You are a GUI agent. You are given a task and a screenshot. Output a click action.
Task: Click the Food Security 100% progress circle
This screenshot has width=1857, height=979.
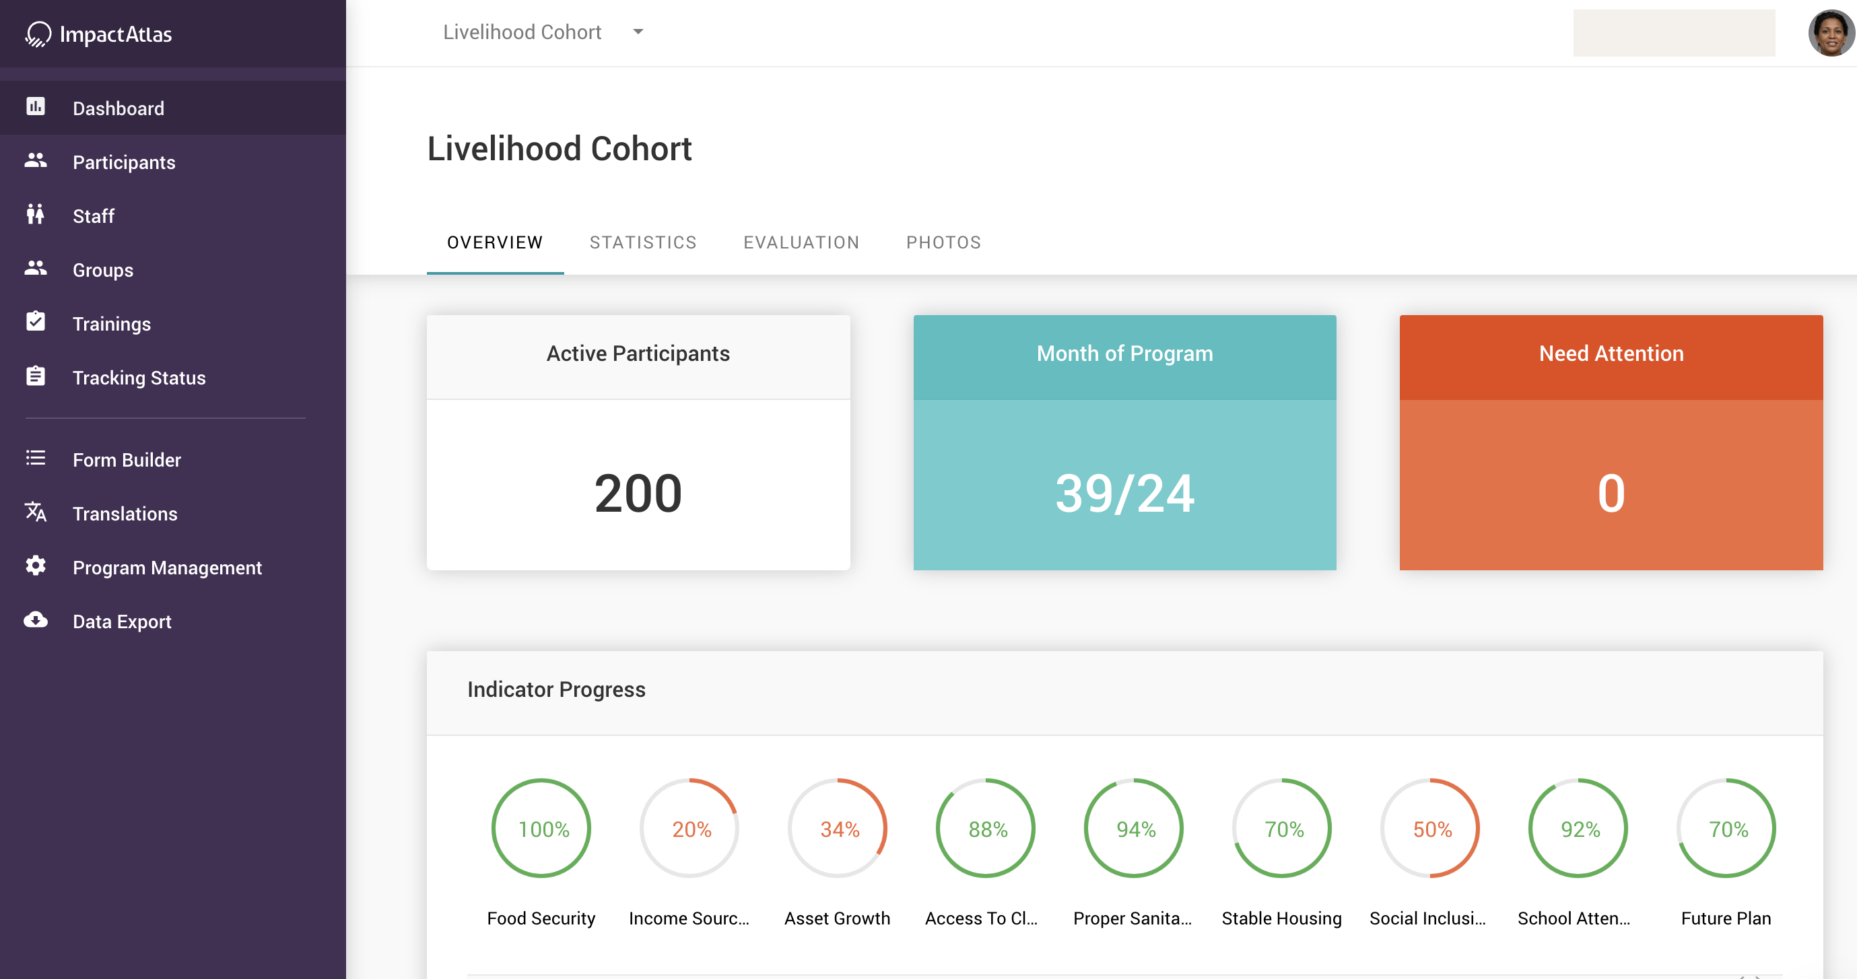coord(541,828)
